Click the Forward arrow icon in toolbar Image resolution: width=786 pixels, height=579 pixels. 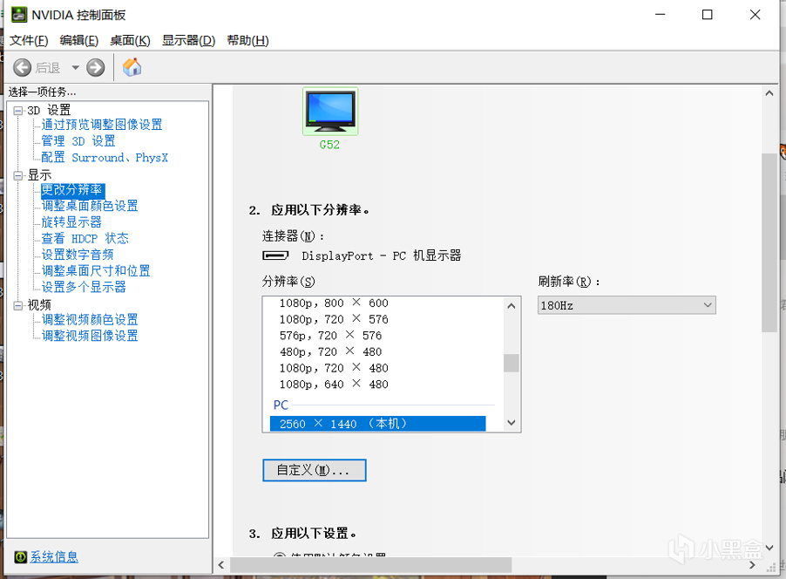95,67
